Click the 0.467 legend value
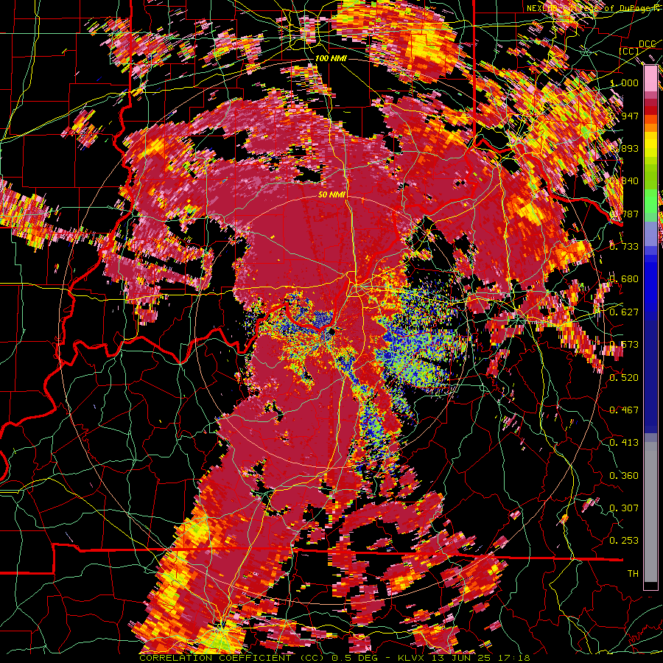663x663 pixels. [x=624, y=410]
